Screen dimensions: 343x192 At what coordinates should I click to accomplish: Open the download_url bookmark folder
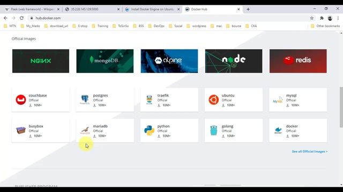click(56, 26)
